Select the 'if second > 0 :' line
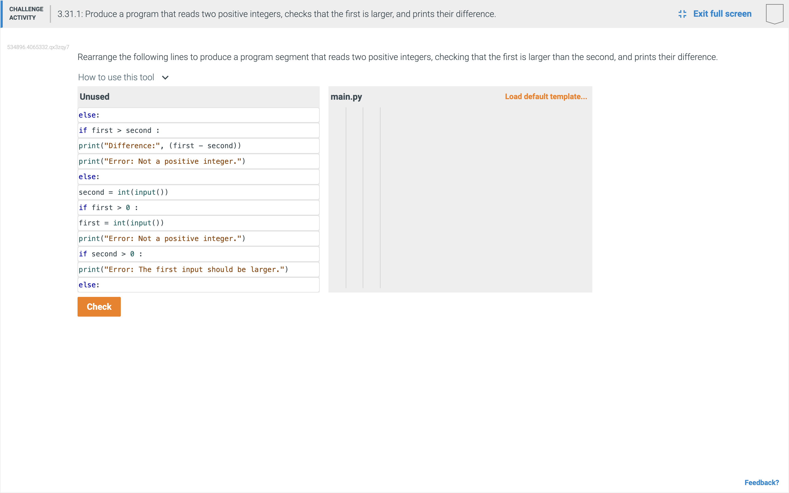 pyautogui.click(x=199, y=254)
